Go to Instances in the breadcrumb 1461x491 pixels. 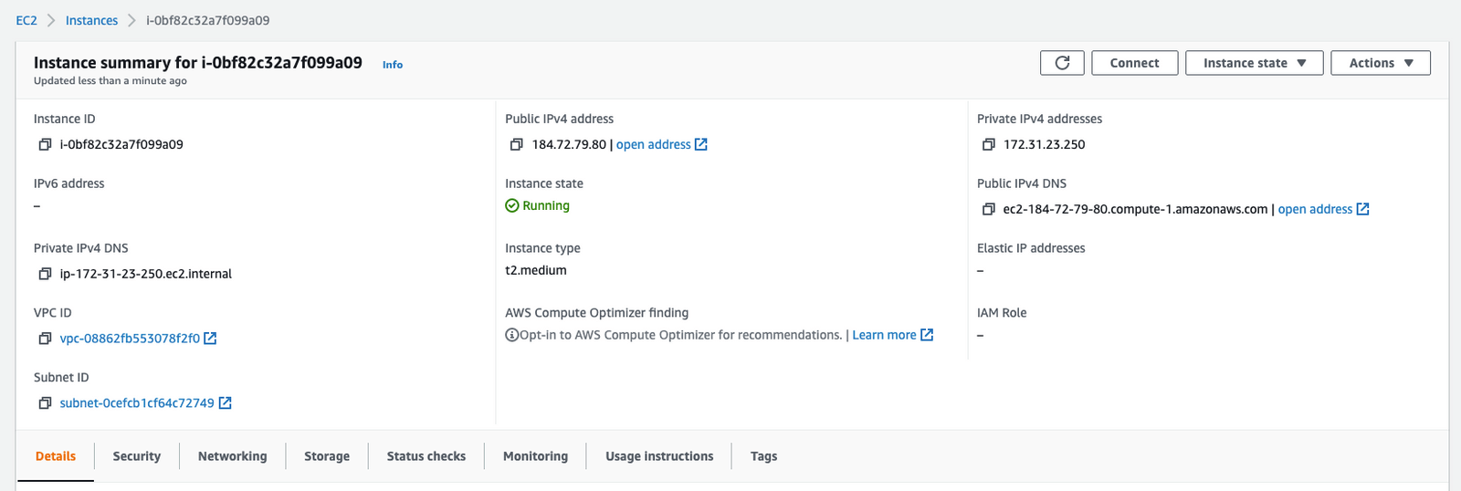91,20
